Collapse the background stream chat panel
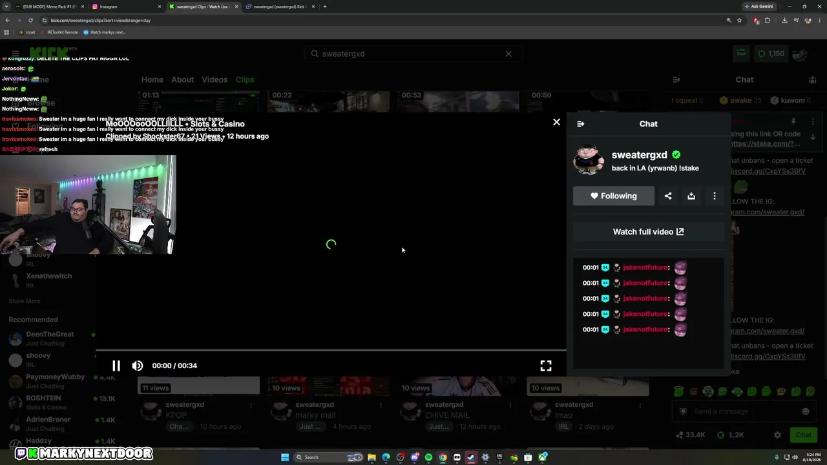Viewport: 827px width, 465px height. tap(676, 80)
